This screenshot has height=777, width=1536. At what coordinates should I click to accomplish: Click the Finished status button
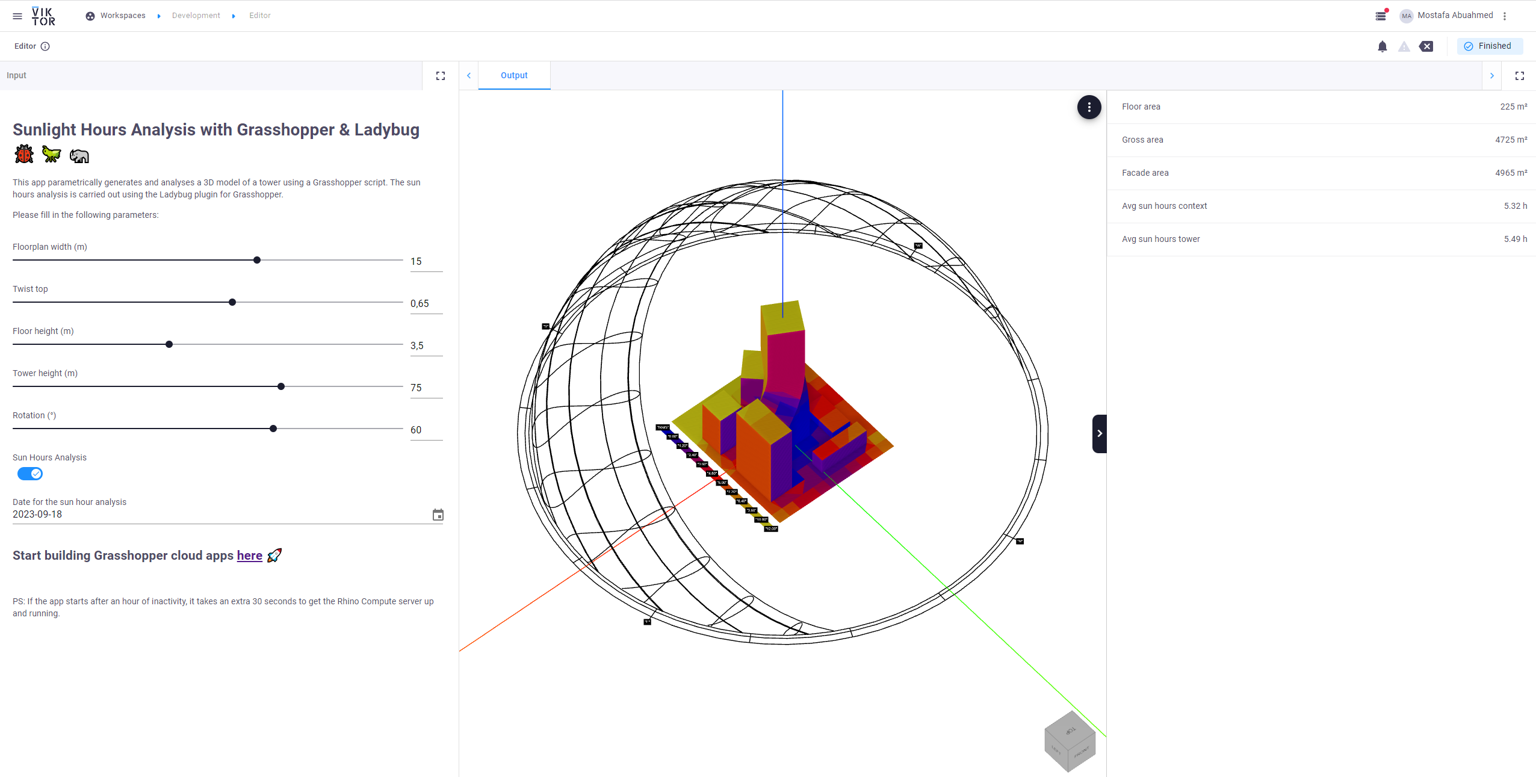pyautogui.click(x=1488, y=46)
